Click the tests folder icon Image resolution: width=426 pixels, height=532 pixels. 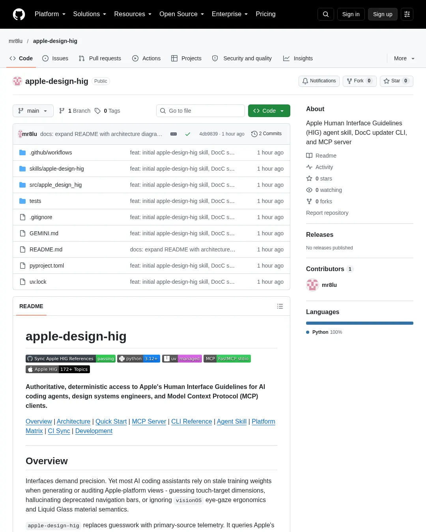click(22, 201)
